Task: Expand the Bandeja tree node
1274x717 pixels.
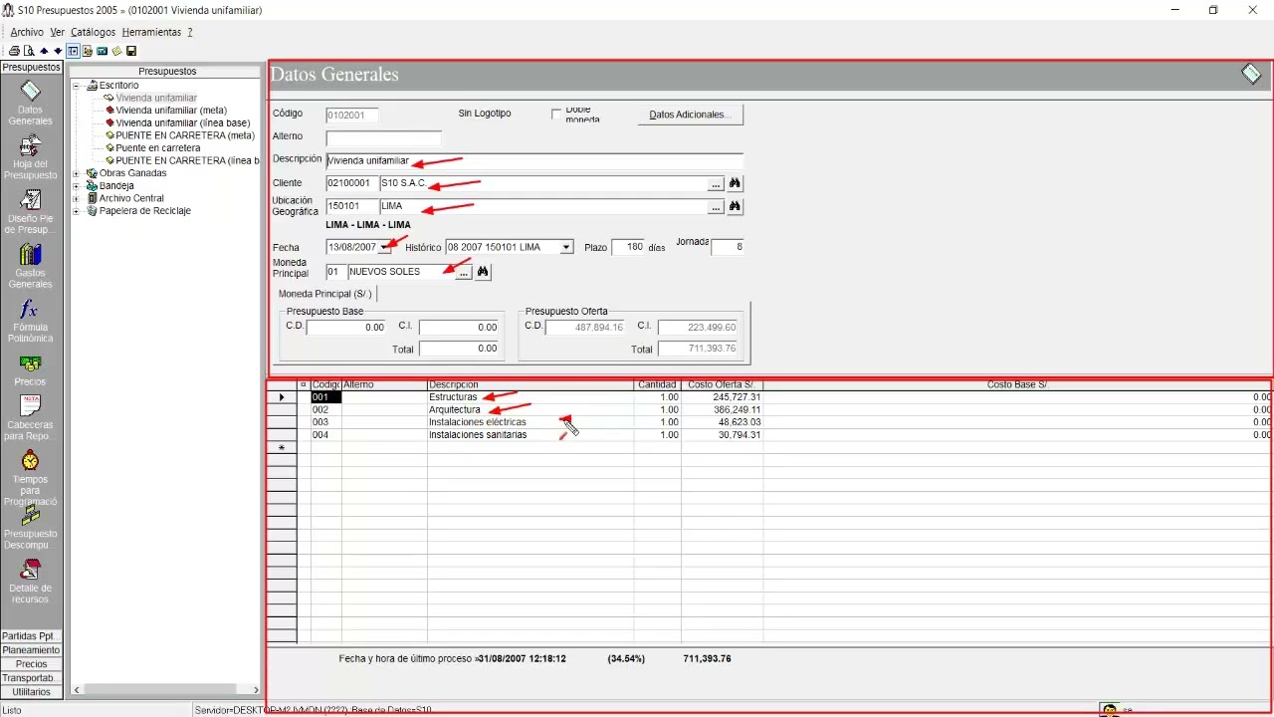Action: coord(78,186)
